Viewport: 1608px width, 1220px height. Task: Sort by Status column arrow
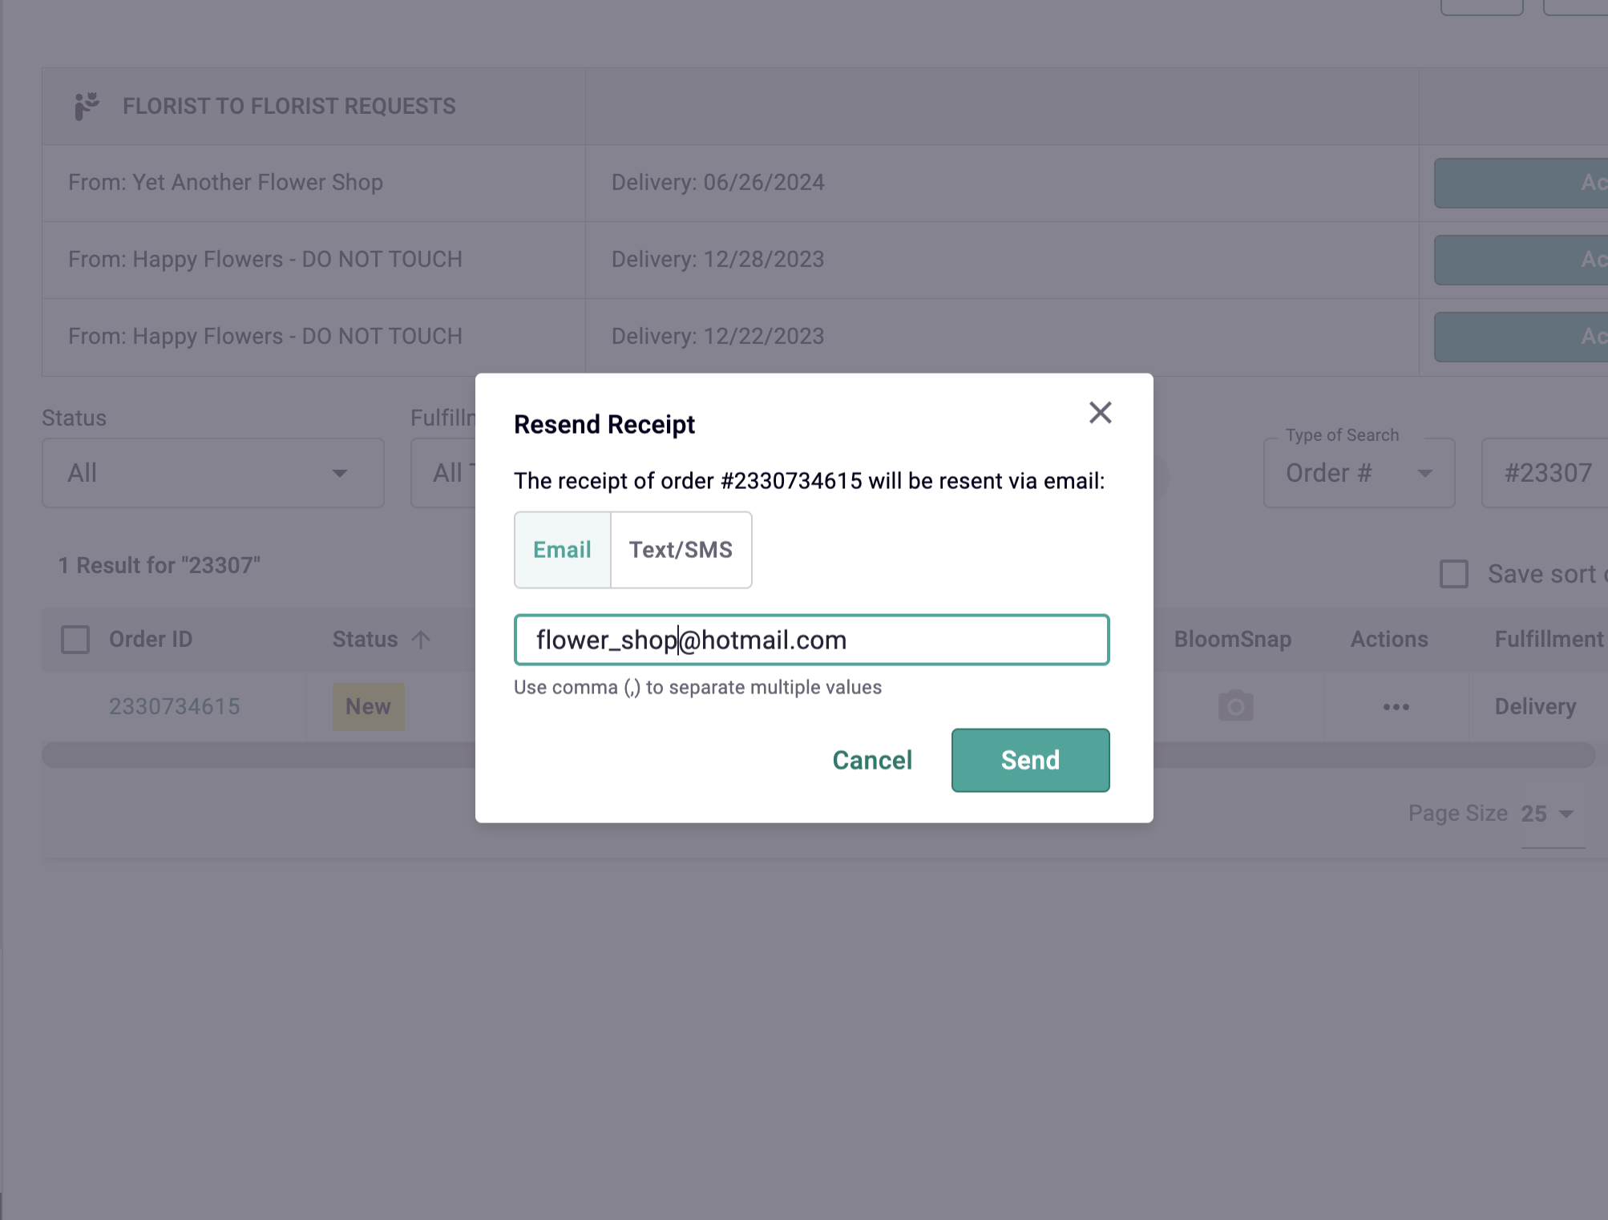421,640
